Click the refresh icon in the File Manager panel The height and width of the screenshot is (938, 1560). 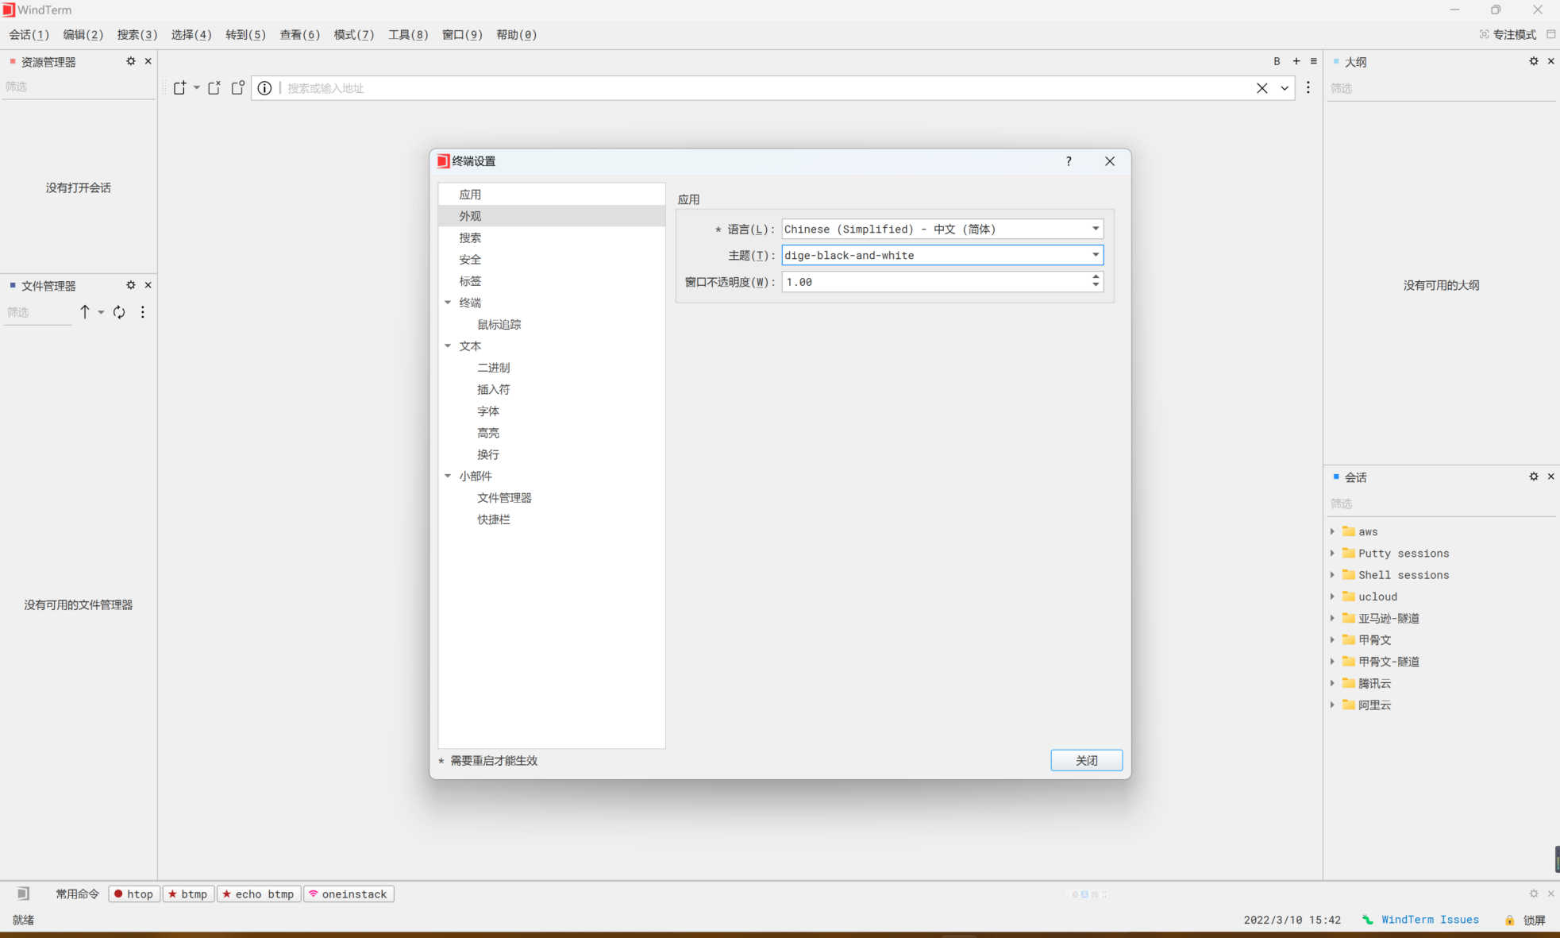(119, 312)
